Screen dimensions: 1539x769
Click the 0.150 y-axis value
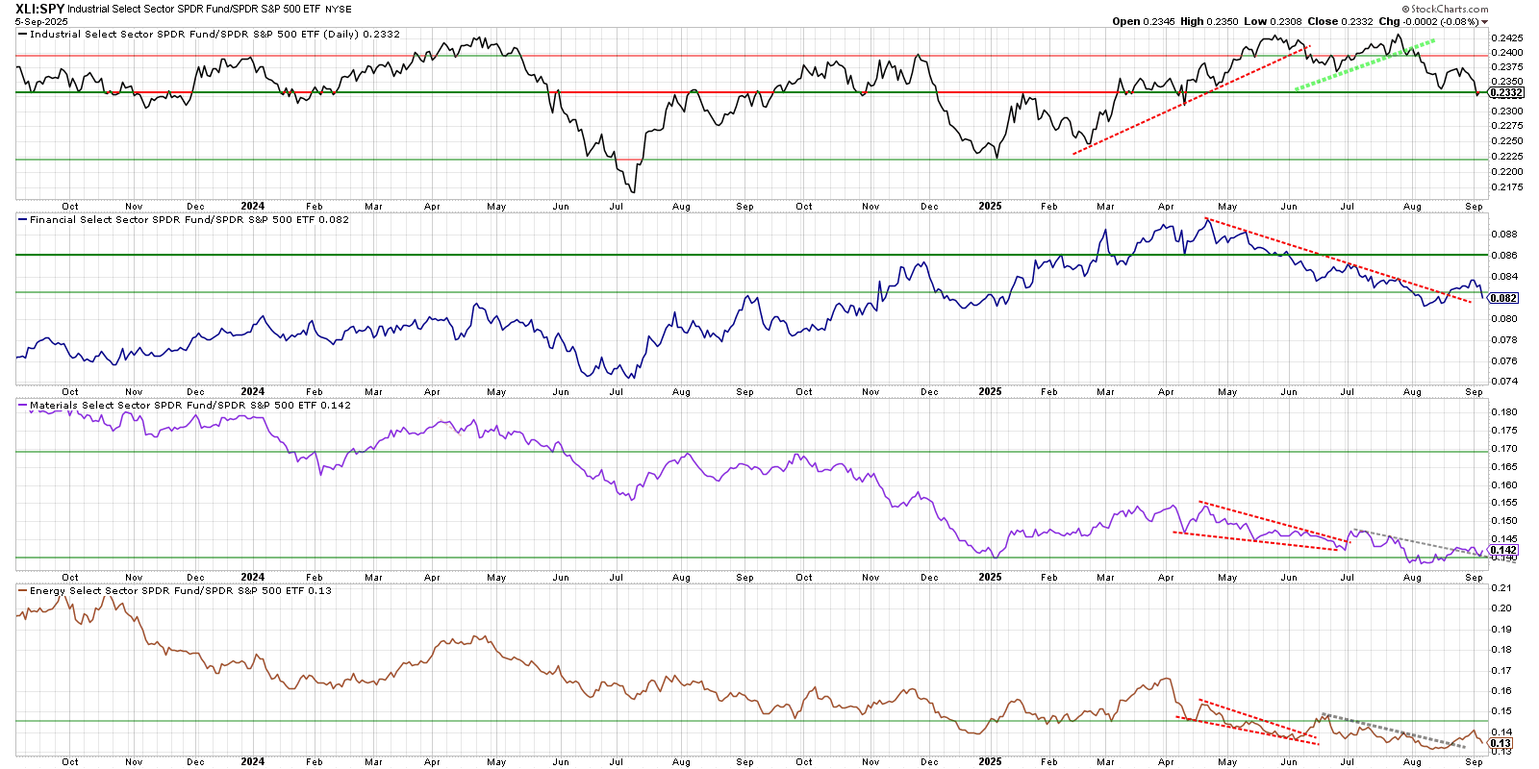click(x=1504, y=521)
